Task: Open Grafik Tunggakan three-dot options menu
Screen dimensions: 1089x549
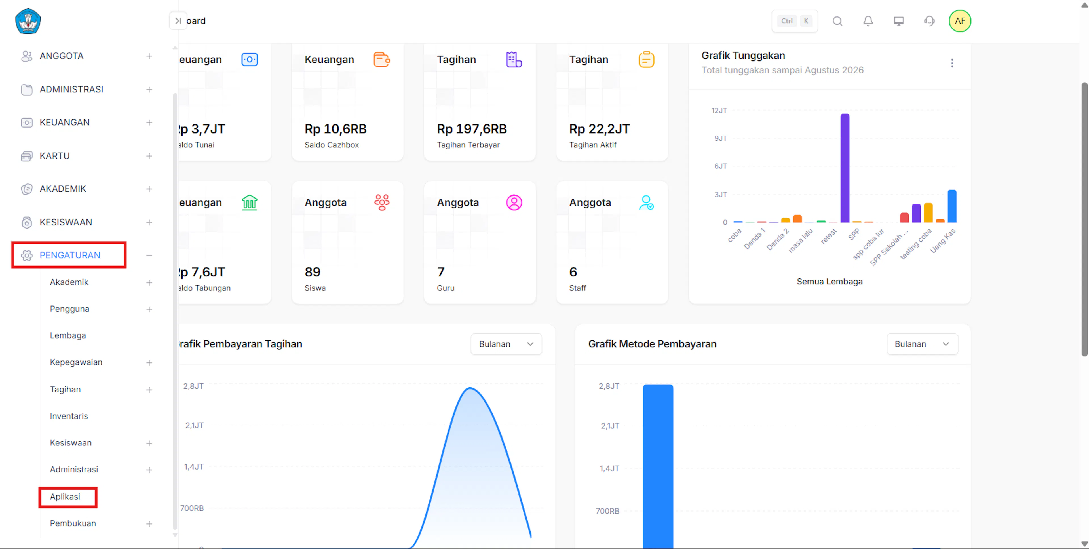Action: (952, 63)
